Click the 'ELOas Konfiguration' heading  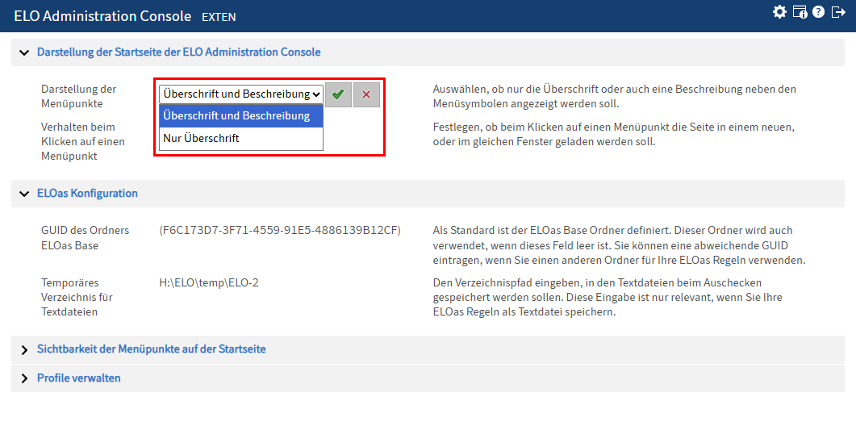click(87, 194)
